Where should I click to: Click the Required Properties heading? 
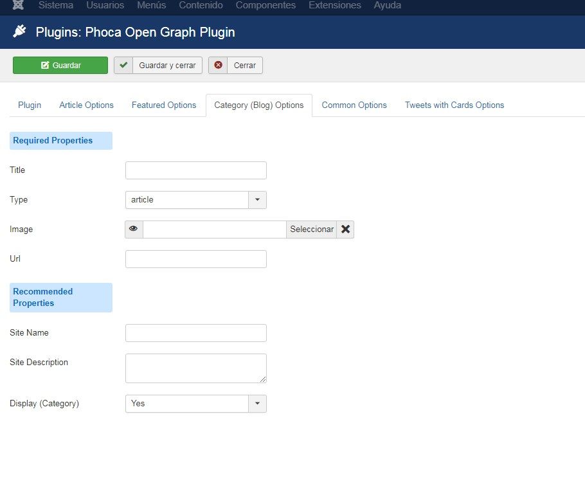click(x=61, y=141)
